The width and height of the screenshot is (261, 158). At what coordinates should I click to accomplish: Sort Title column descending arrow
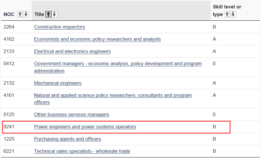54,14
